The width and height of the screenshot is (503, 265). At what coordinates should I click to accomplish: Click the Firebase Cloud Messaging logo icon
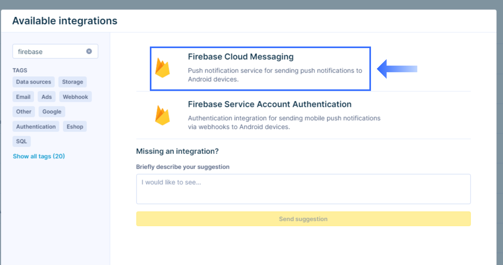[x=162, y=68]
